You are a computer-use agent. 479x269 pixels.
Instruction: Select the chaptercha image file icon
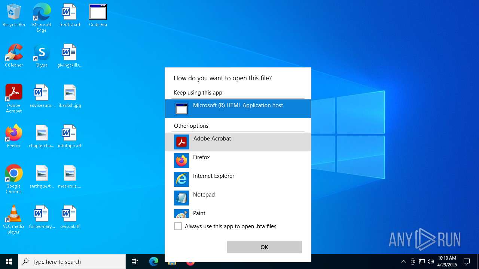tap(42, 136)
